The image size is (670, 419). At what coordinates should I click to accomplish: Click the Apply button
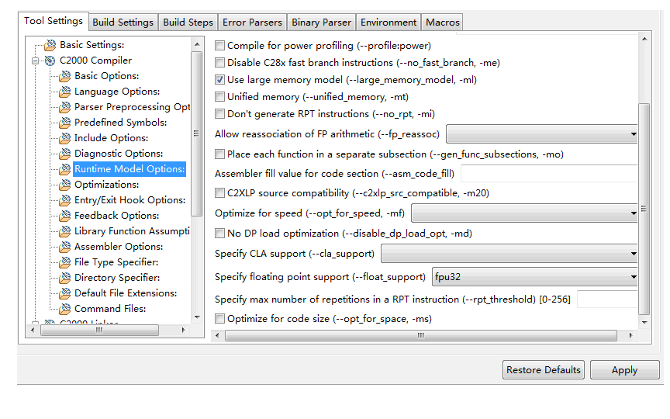pos(624,370)
